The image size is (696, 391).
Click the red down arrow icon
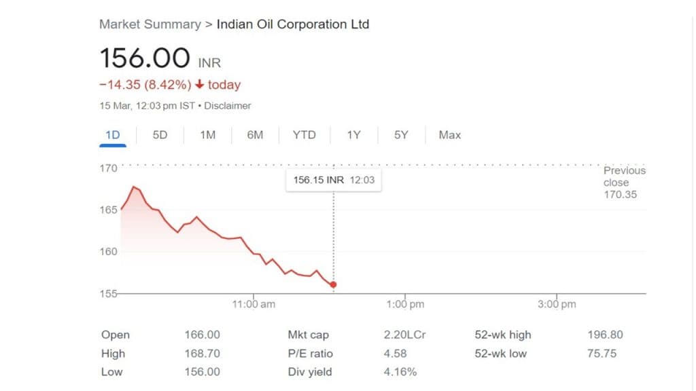pos(199,85)
